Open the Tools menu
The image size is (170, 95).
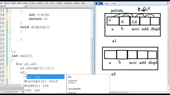46,3
